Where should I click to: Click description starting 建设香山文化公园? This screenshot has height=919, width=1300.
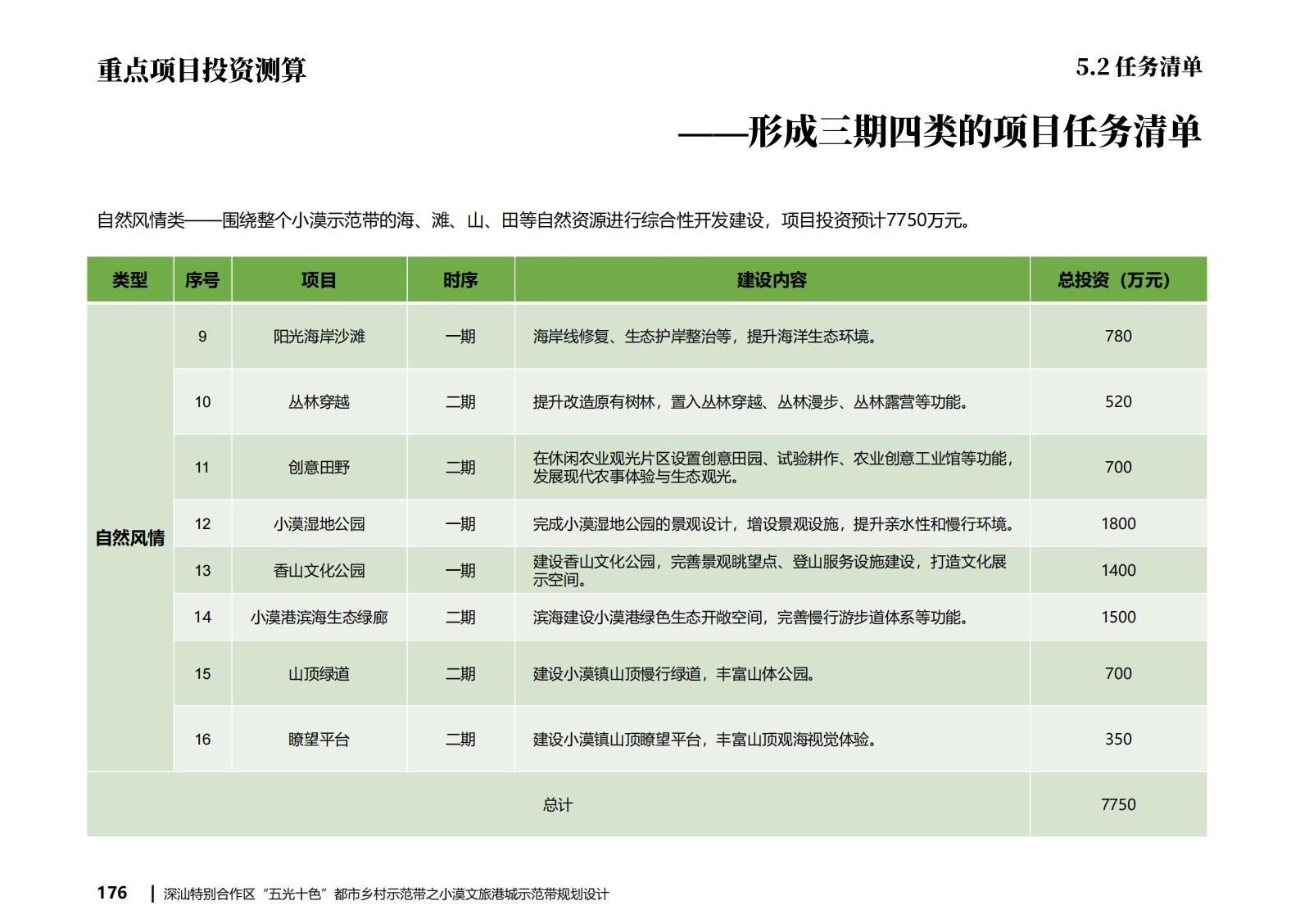coord(770,571)
